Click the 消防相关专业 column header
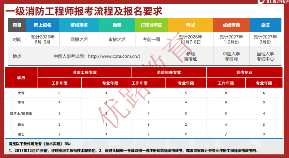Image resolution: width=289 pixels, height=158 pixels. (x=169, y=72)
